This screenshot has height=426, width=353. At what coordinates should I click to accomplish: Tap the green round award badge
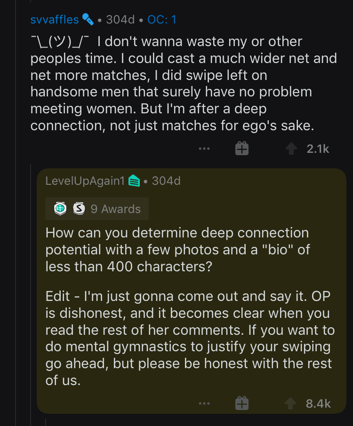coord(60,209)
